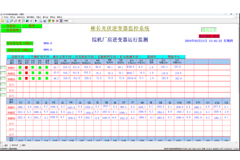Toggle 5NB01 red grid-connection status indicator

(26, 68)
